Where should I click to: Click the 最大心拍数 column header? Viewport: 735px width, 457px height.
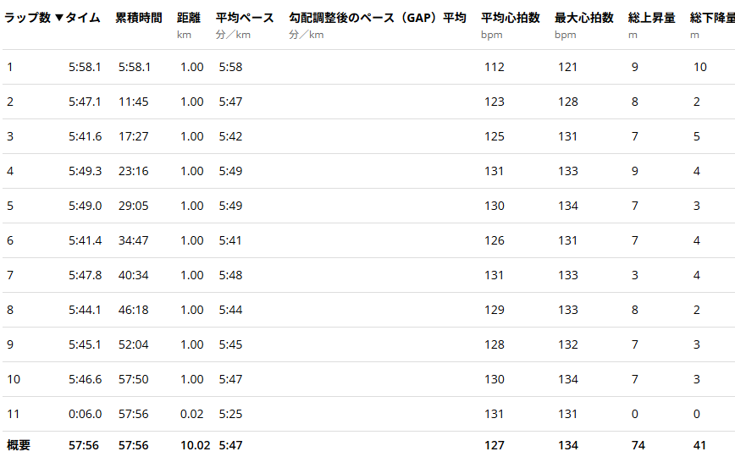click(584, 19)
